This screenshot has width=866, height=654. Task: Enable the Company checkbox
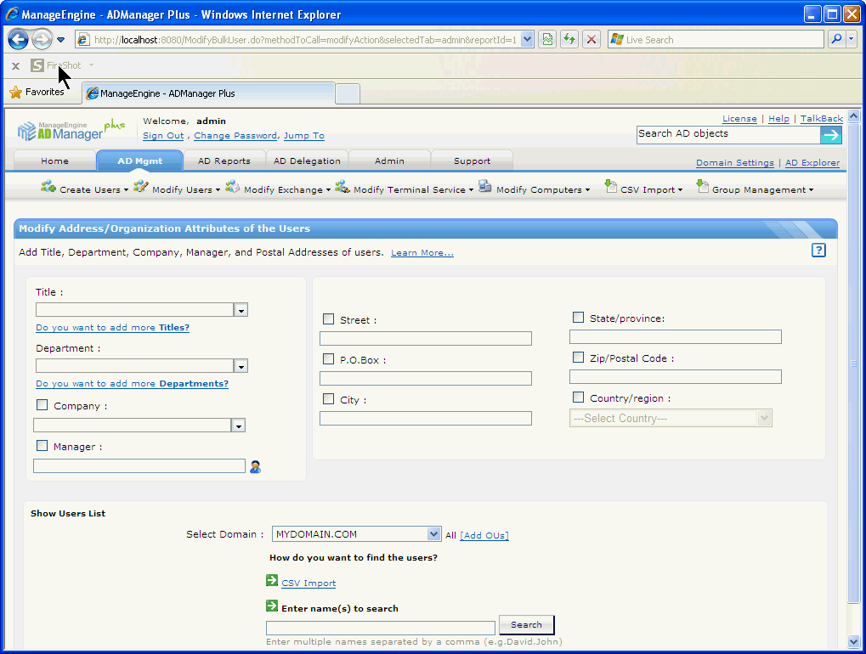tap(42, 405)
